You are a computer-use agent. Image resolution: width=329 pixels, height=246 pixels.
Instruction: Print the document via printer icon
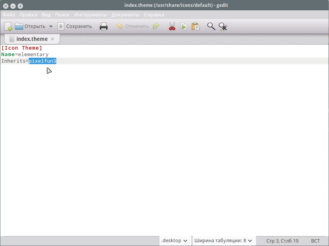click(x=104, y=26)
